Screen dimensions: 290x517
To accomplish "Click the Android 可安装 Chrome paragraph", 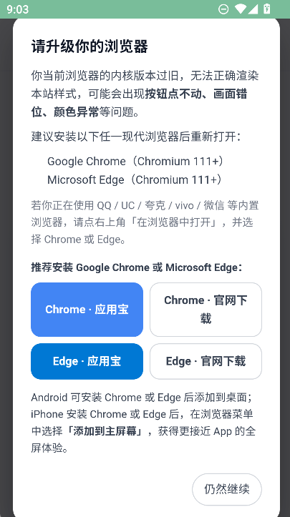I will tap(144, 423).
